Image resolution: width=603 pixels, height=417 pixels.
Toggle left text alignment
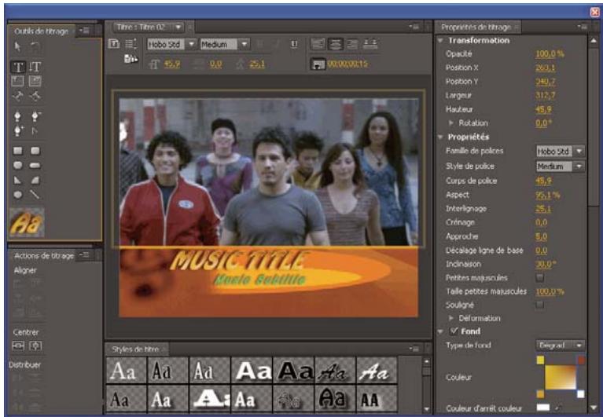(318, 44)
